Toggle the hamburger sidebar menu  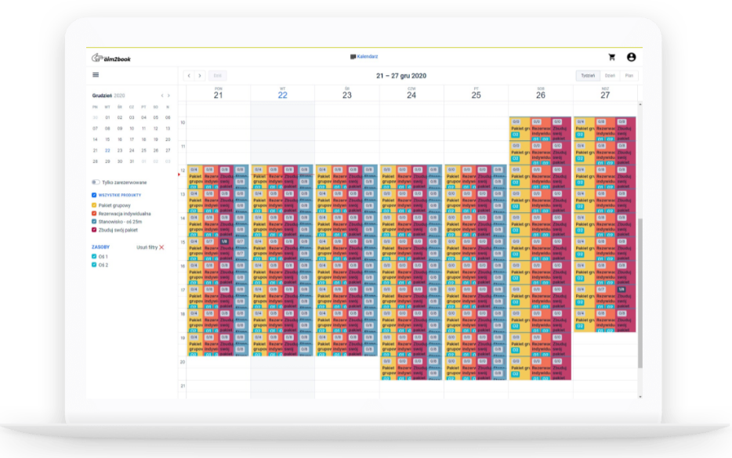tap(96, 75)
